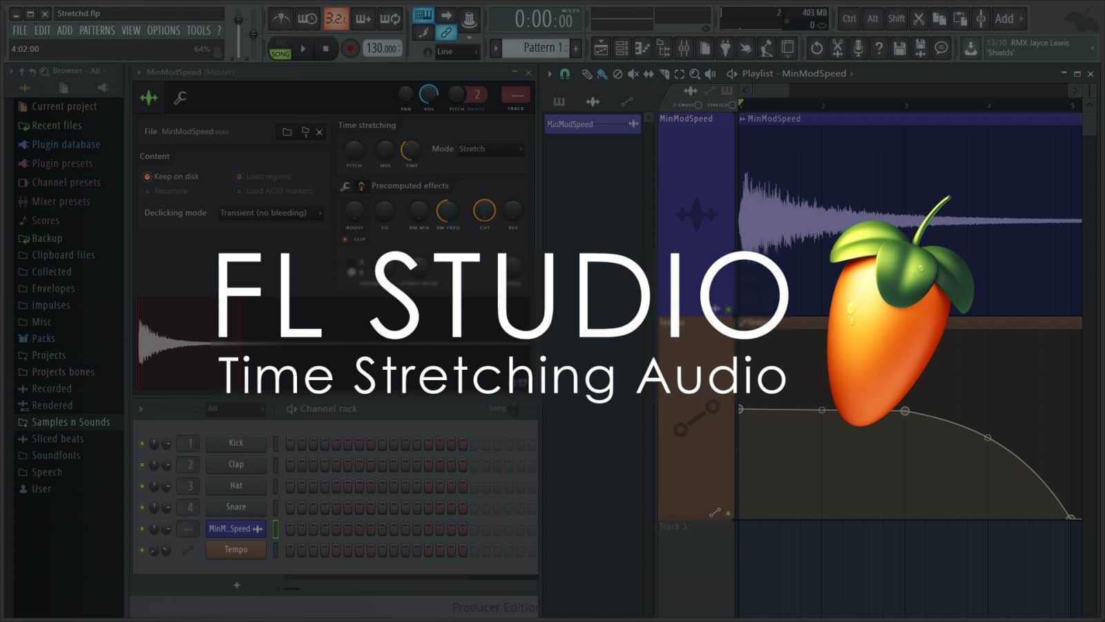Open the Browser toolbar button
This screenshot has width=1105, height=622.
pos(663,48)
